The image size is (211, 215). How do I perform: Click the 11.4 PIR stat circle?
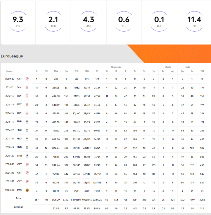click(194, 21)
